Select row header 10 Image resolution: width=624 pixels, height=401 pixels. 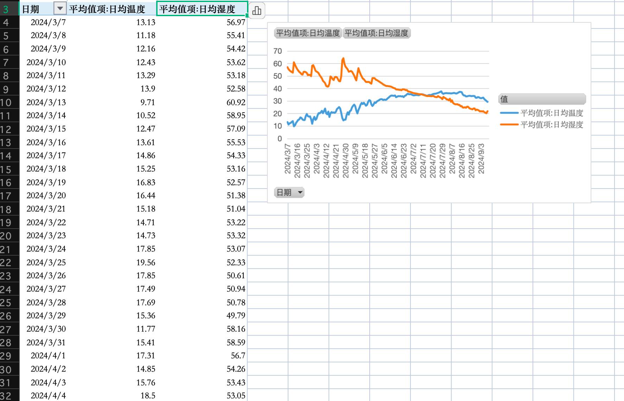9,102
